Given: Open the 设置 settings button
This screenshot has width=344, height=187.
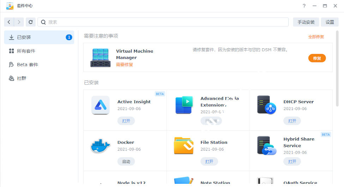Looking at the screenshot, I should 330,22.
